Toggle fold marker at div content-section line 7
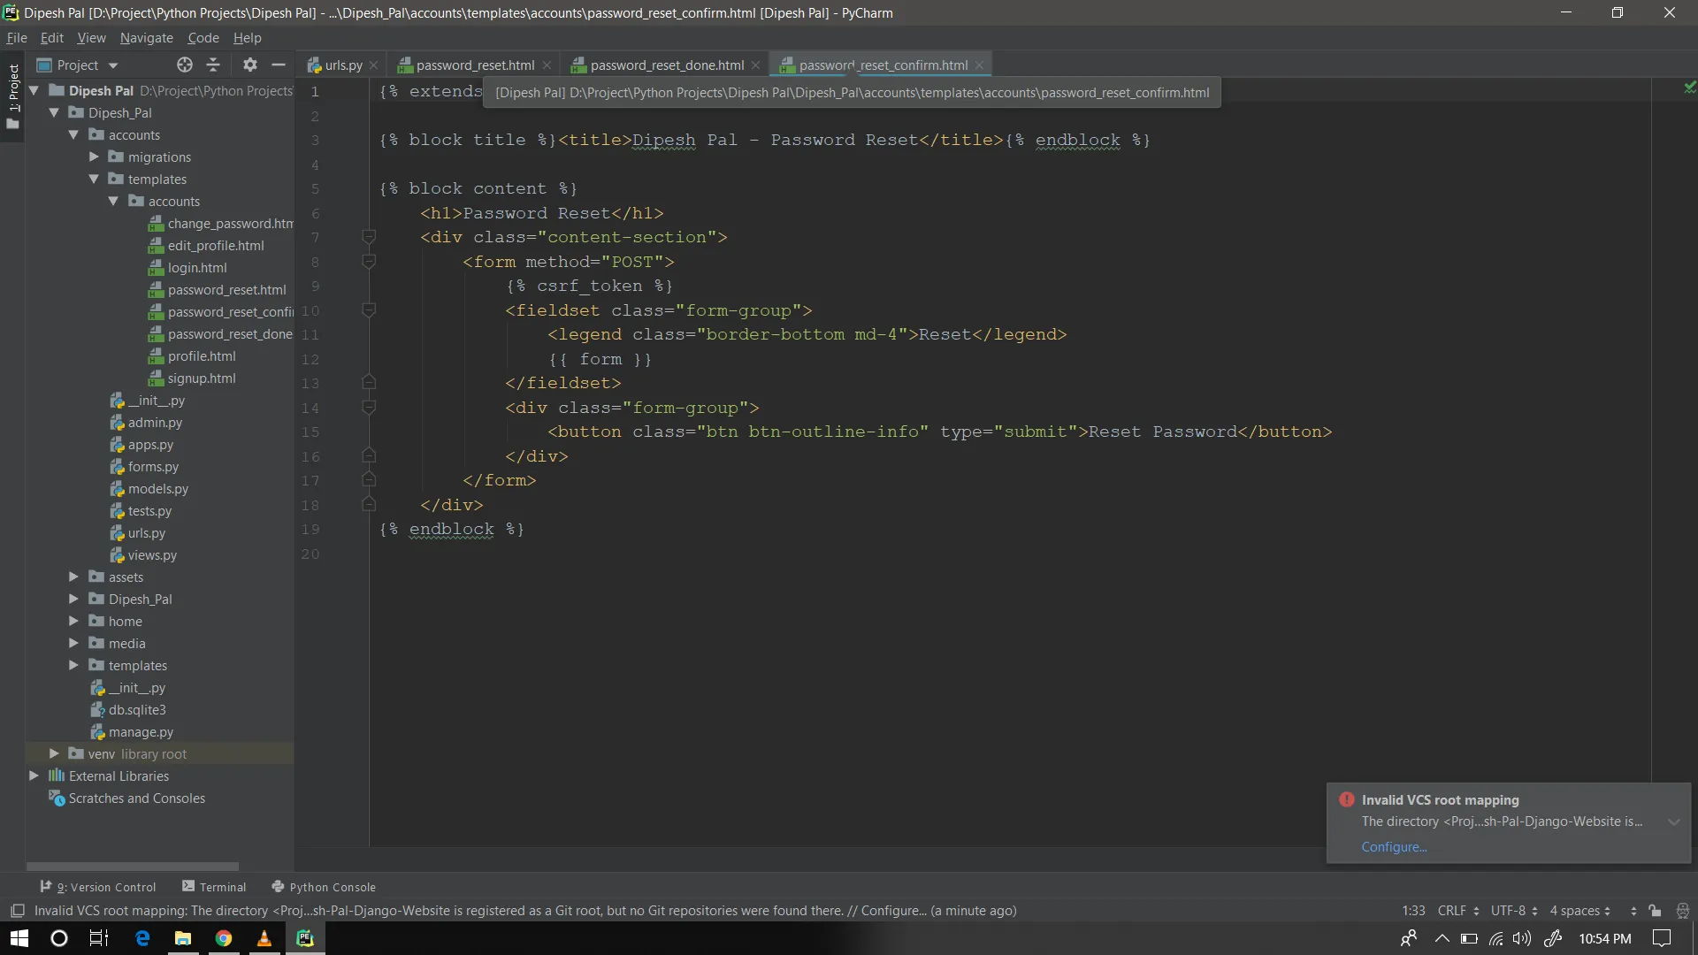Viewport: 1698px width, 955px height. [369, 237]
